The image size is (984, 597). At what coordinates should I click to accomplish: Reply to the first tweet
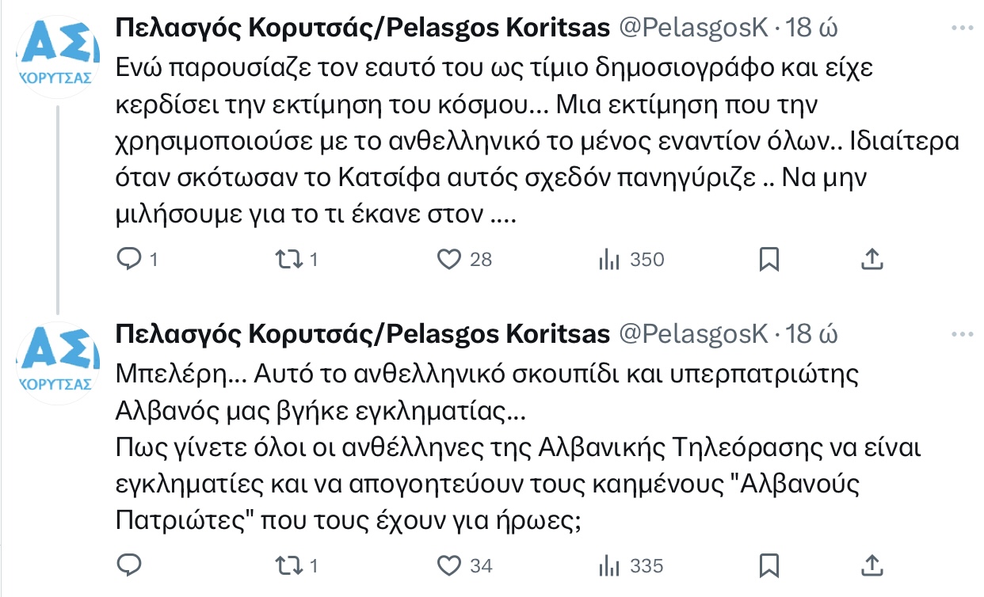(128, 259)
